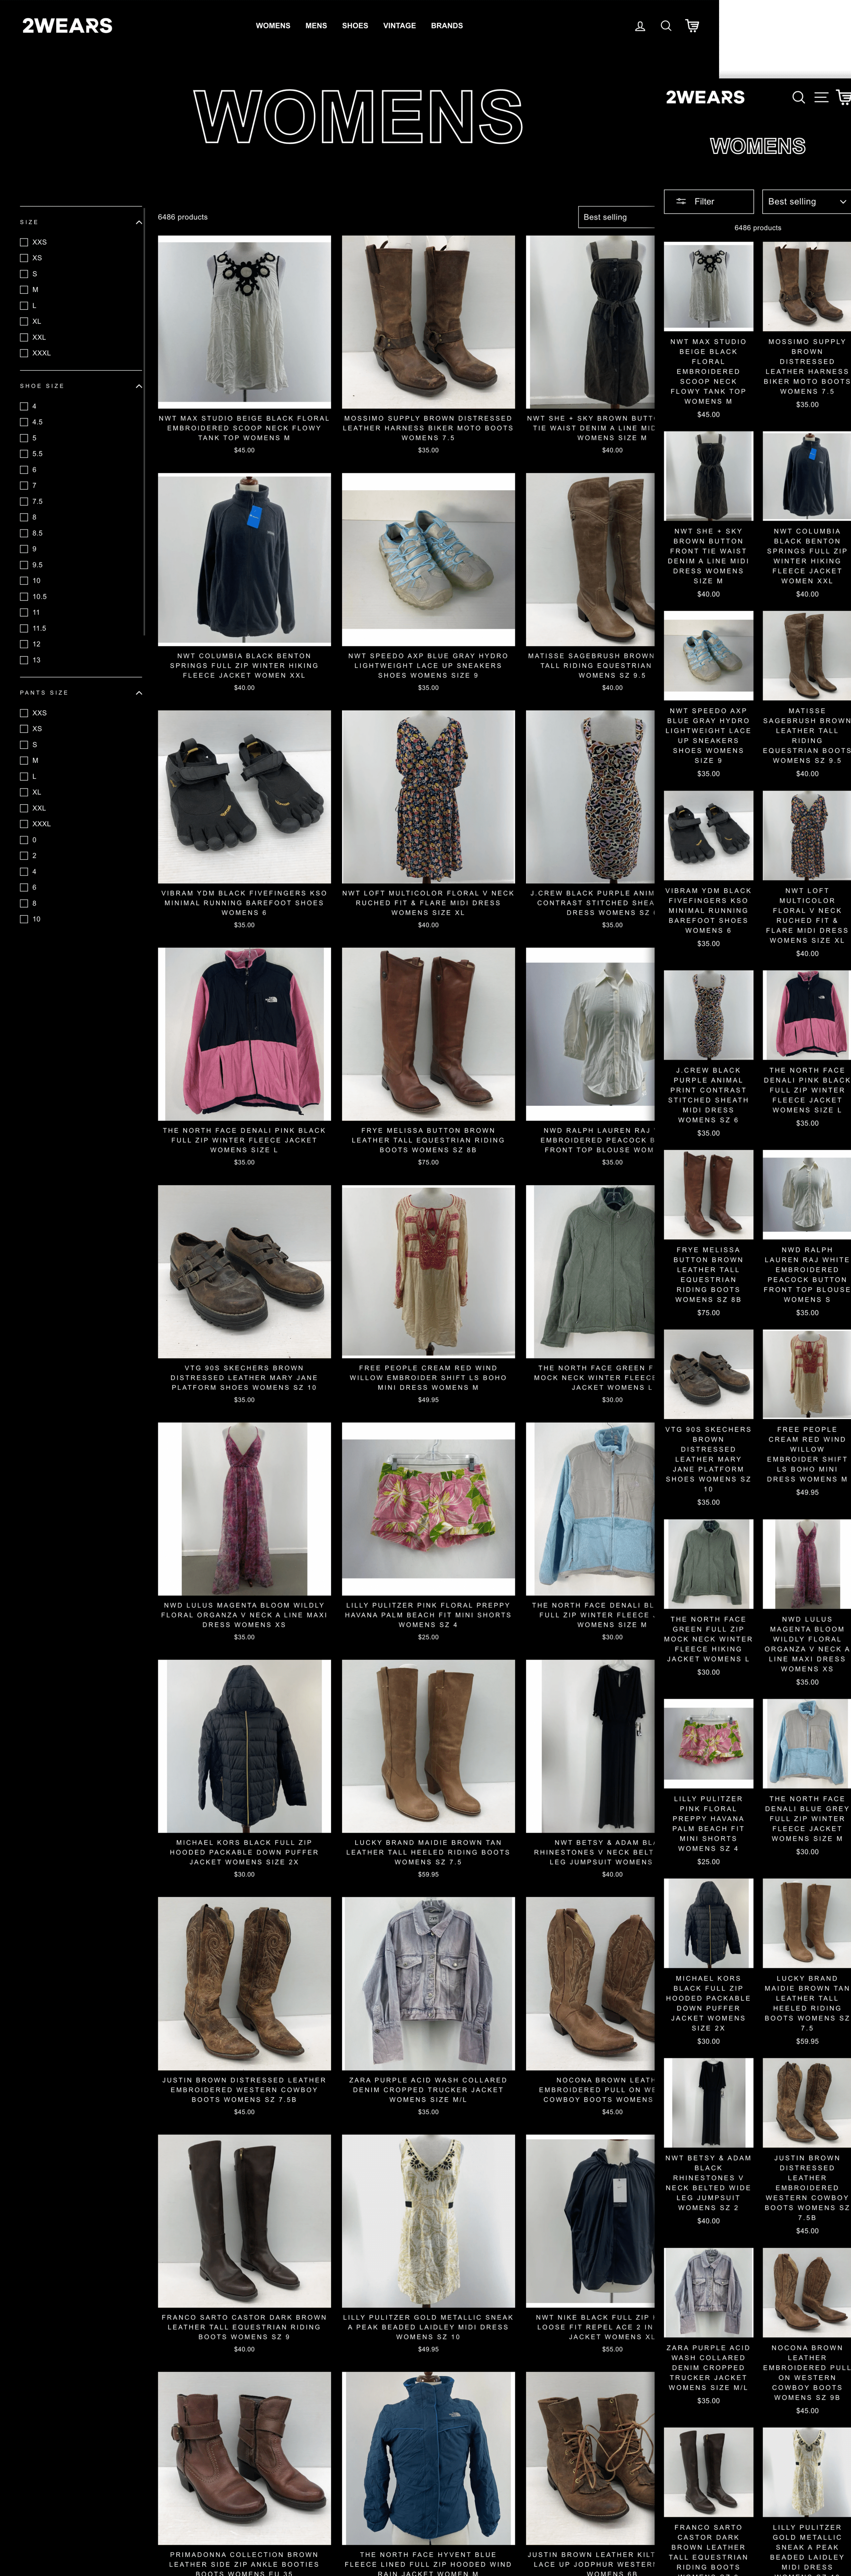Click the Filter button in mobile view
The width and height of the screenshot is (851, 2576).
pos(709,202)
